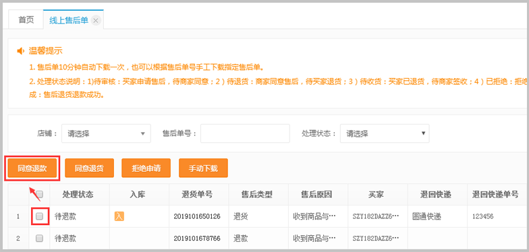Viewport: 529px width, 252px height.
Task: Click the 售后类型 column header
Action: click(258, 194)
